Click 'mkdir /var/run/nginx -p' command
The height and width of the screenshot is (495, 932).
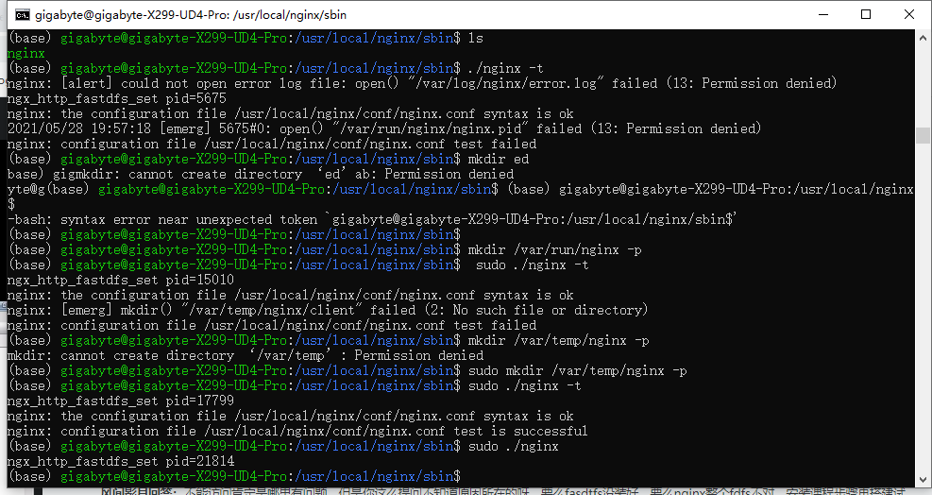pyautogui.click(x=555, y=250)
